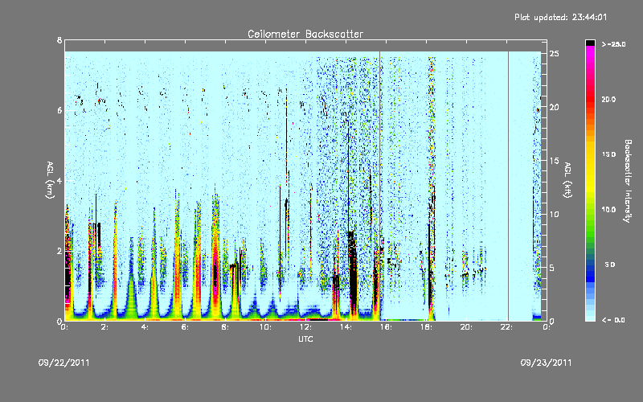Viewport: 643px width, 402px height.
Task: Click the '14:' hour label on time axis
Action: click(346, 327)
